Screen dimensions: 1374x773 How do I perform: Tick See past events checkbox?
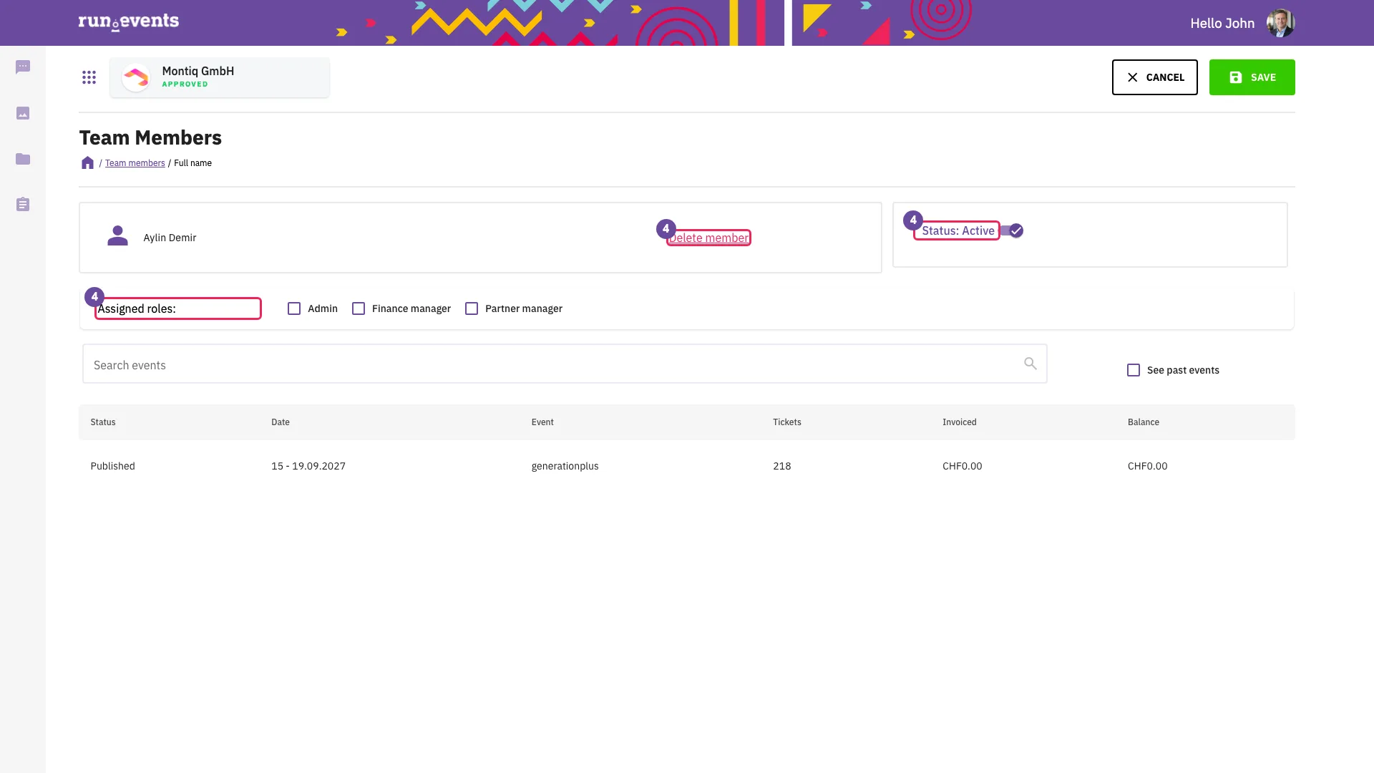(1134, 370)
